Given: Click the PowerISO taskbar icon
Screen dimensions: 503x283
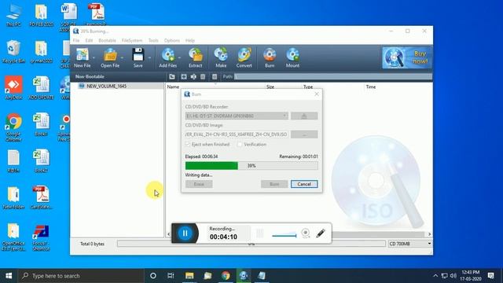Looking at the screenshot, I should point(244,276).
